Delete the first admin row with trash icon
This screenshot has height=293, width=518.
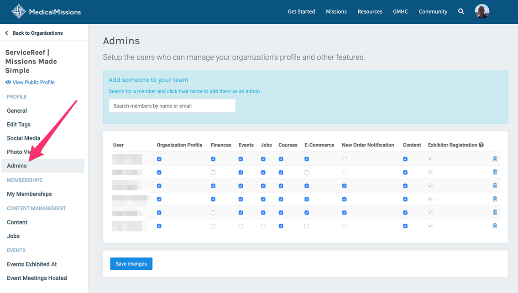click(495, 159)
